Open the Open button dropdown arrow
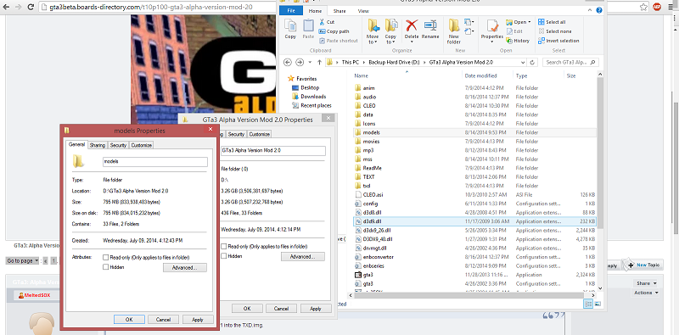 click(529, 22)
